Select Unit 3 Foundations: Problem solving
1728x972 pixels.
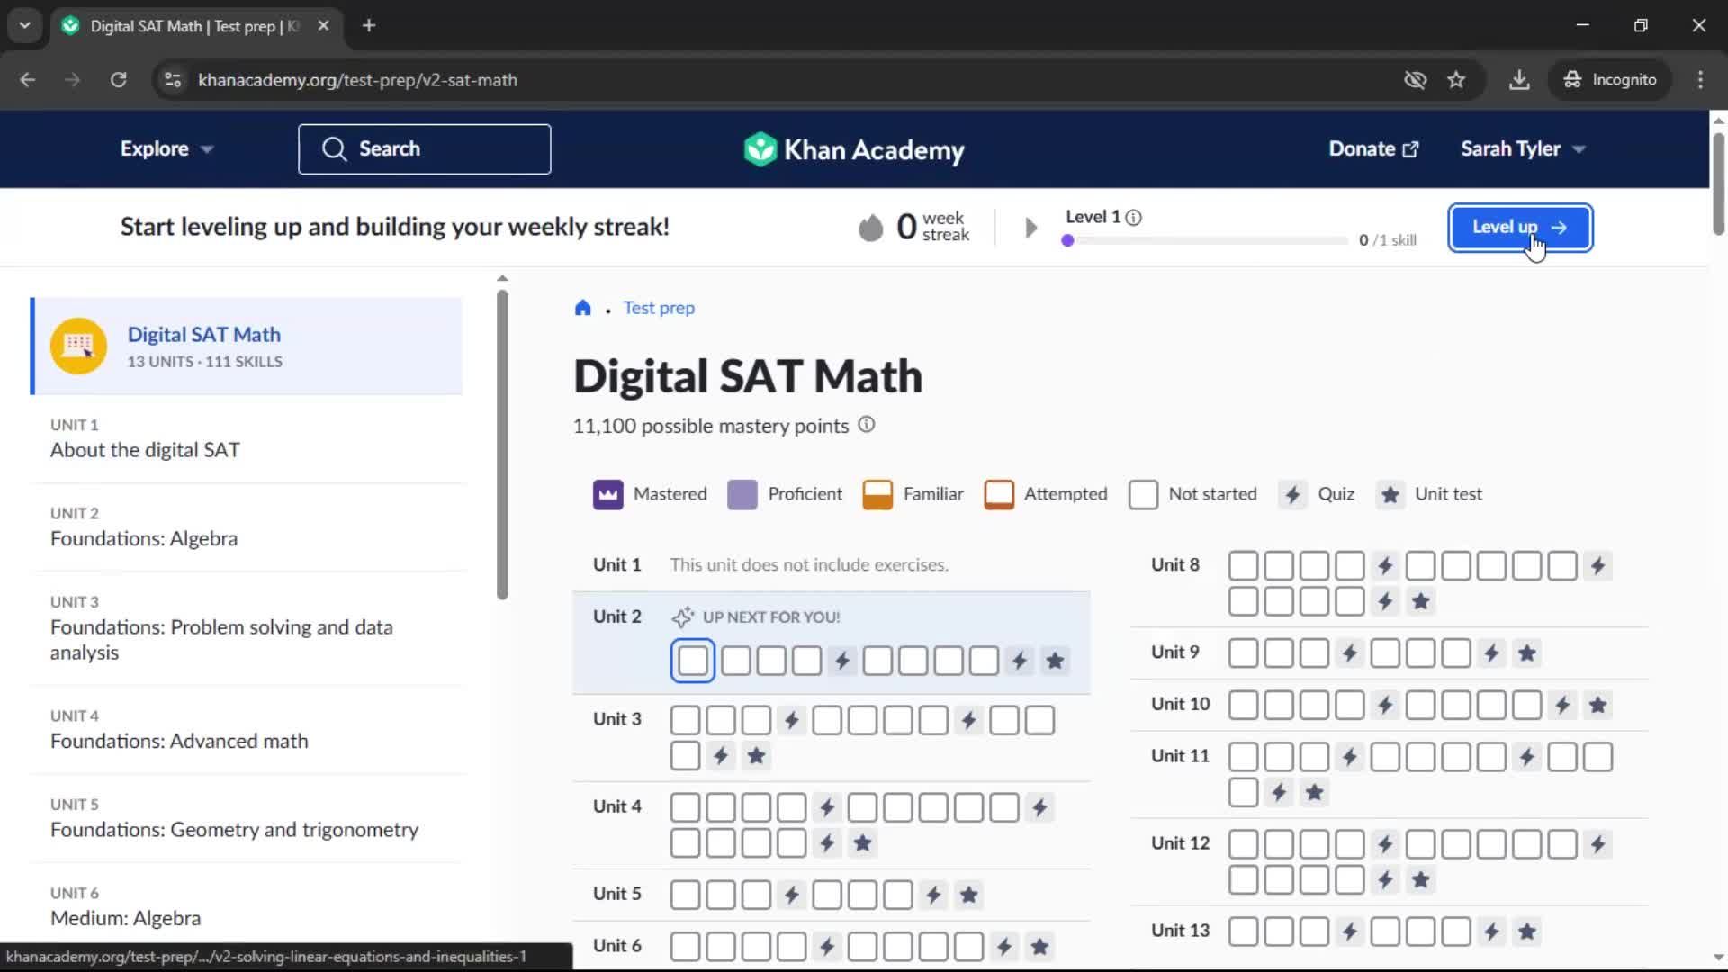coord(247,628)
